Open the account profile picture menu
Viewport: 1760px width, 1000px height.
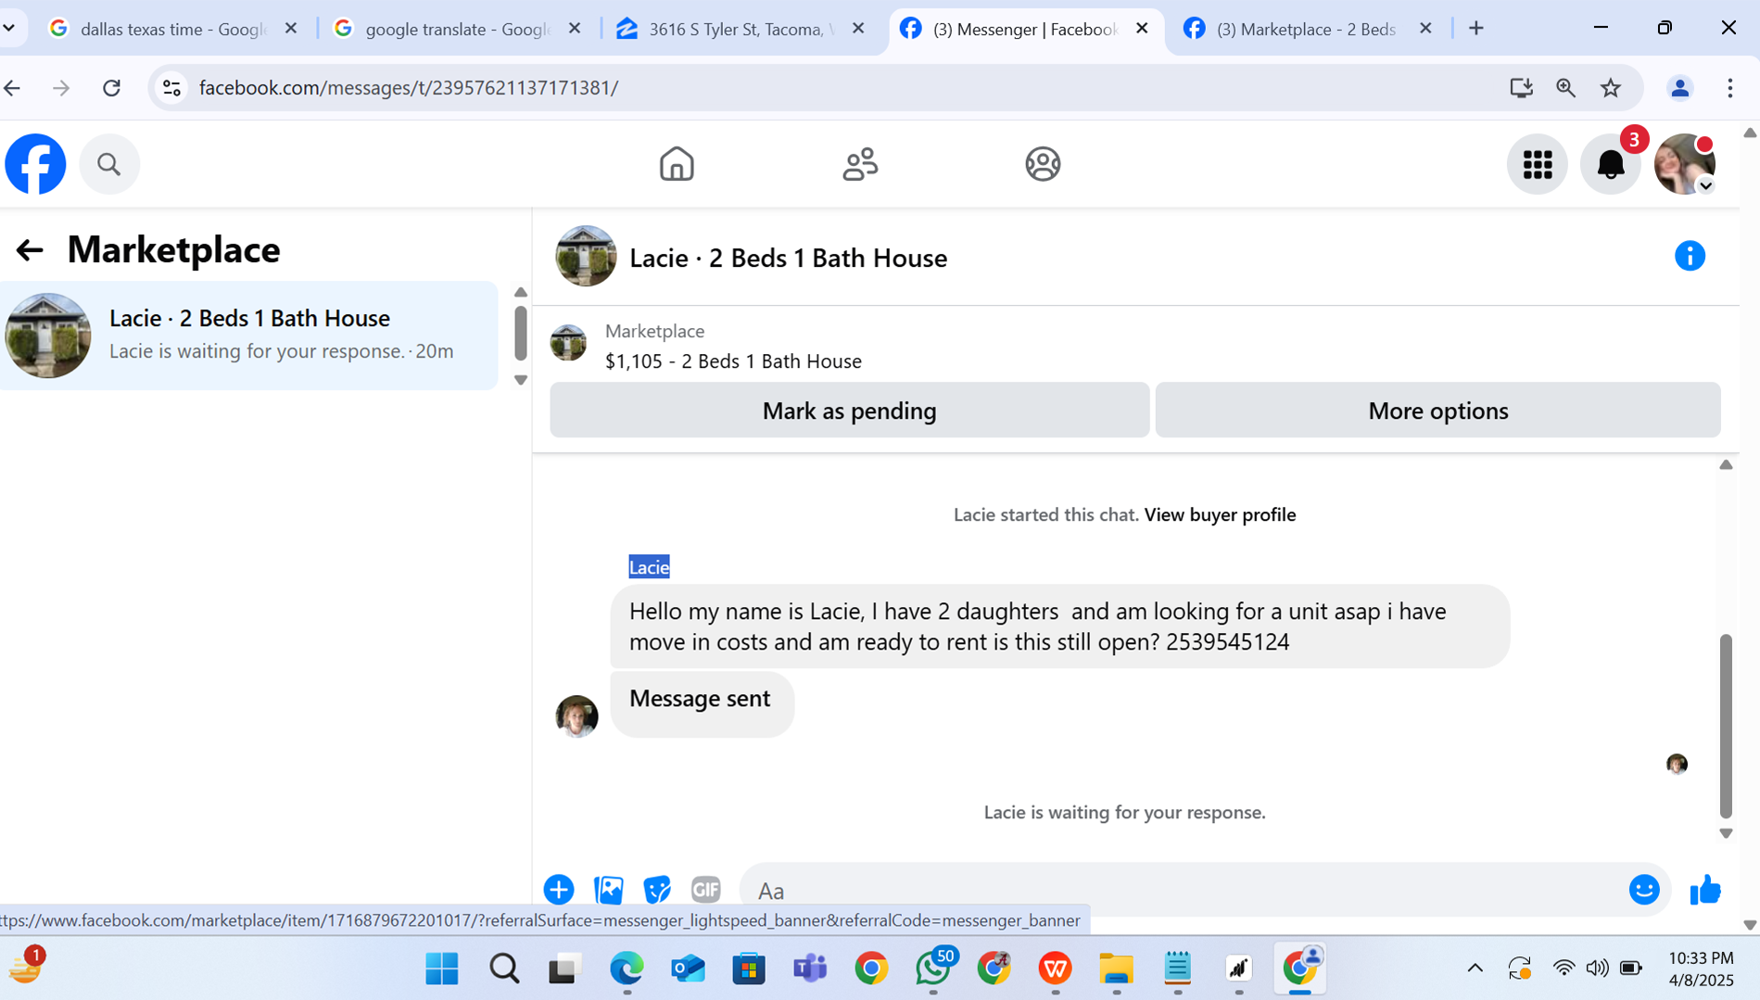click(1685, 165)
